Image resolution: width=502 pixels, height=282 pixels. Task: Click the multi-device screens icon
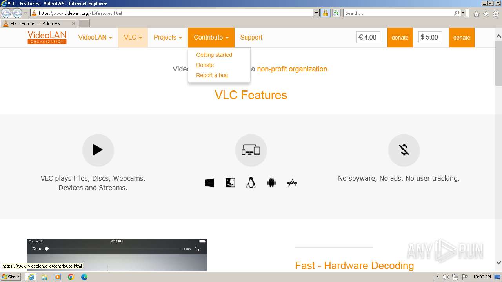[251, 150]
